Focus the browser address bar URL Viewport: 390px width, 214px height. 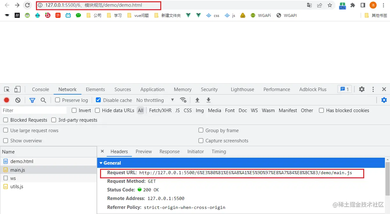click(94, 5)
